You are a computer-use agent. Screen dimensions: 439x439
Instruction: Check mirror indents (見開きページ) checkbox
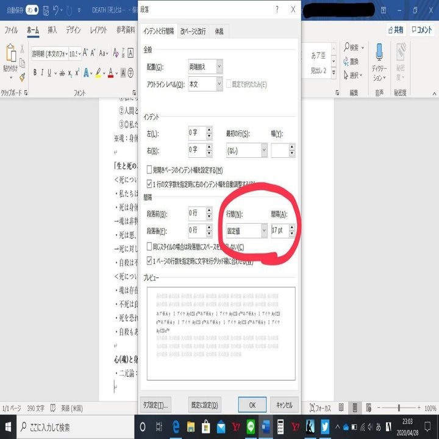(149, 170)
